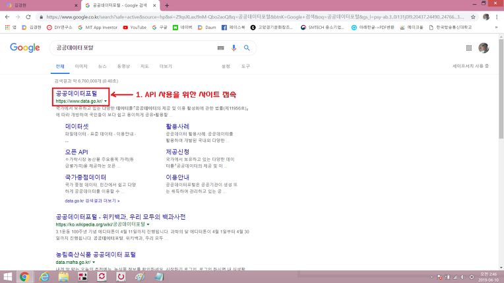Open Chrome's three-dot menu
The image size is (504, 283).
click(x=497, y=17)
